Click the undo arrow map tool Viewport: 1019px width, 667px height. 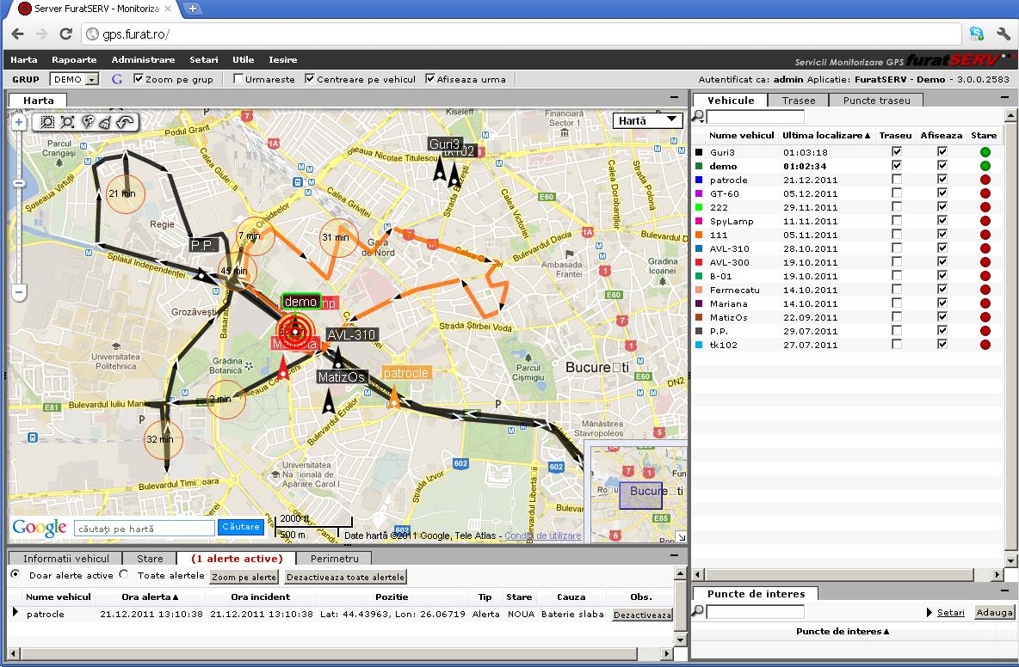click(125, 122)
